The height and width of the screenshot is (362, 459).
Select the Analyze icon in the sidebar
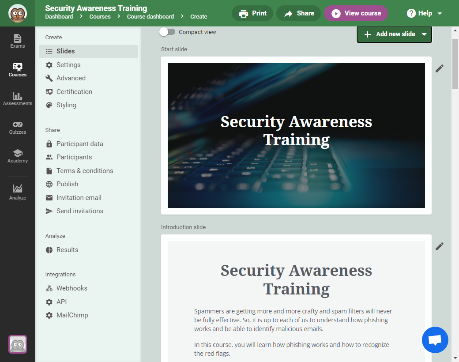[x=17, y=191]
